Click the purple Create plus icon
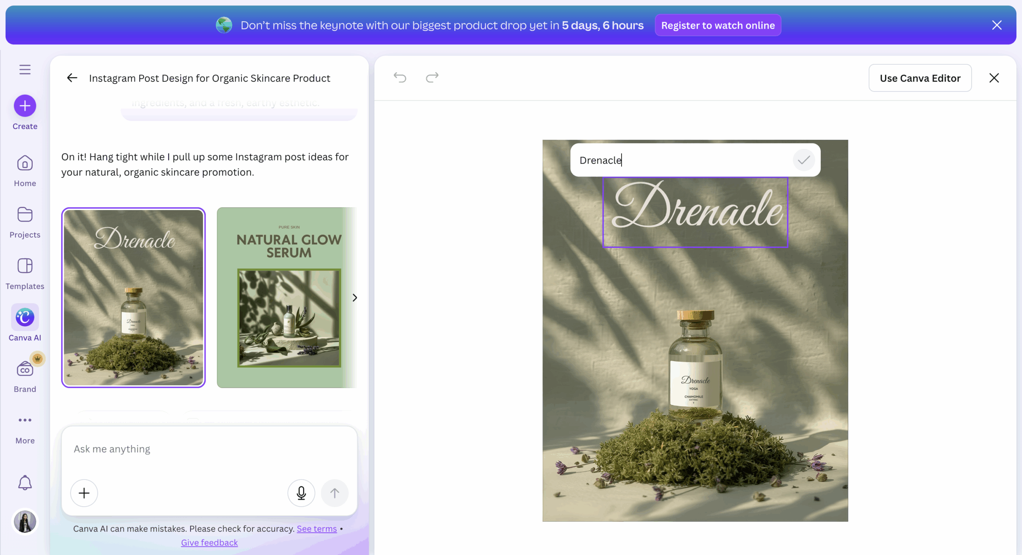This screenshot has width=1022, height=555. 25,106
